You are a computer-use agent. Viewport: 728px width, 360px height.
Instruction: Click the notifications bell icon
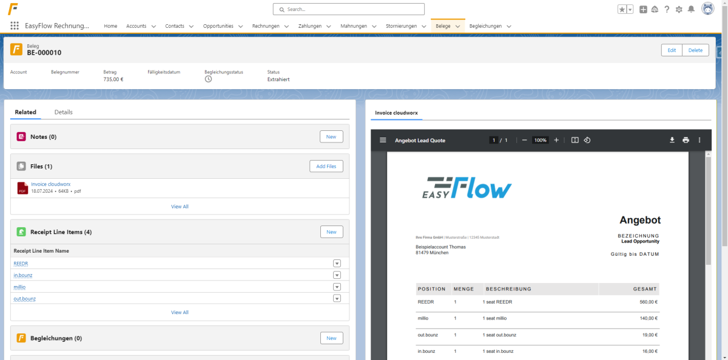[x=690, y=9]
